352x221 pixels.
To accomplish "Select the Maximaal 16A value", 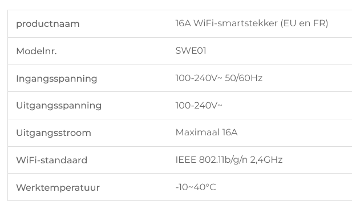I will point(207,132).
